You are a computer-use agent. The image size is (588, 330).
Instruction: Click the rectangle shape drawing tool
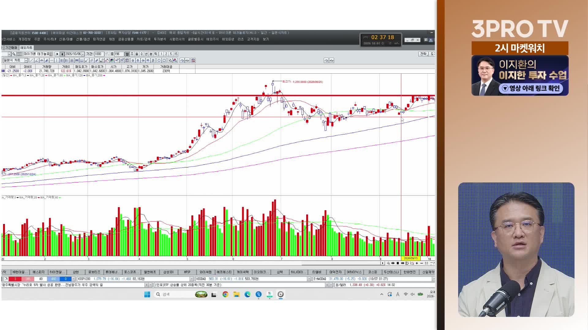click(x=164, y=61)
